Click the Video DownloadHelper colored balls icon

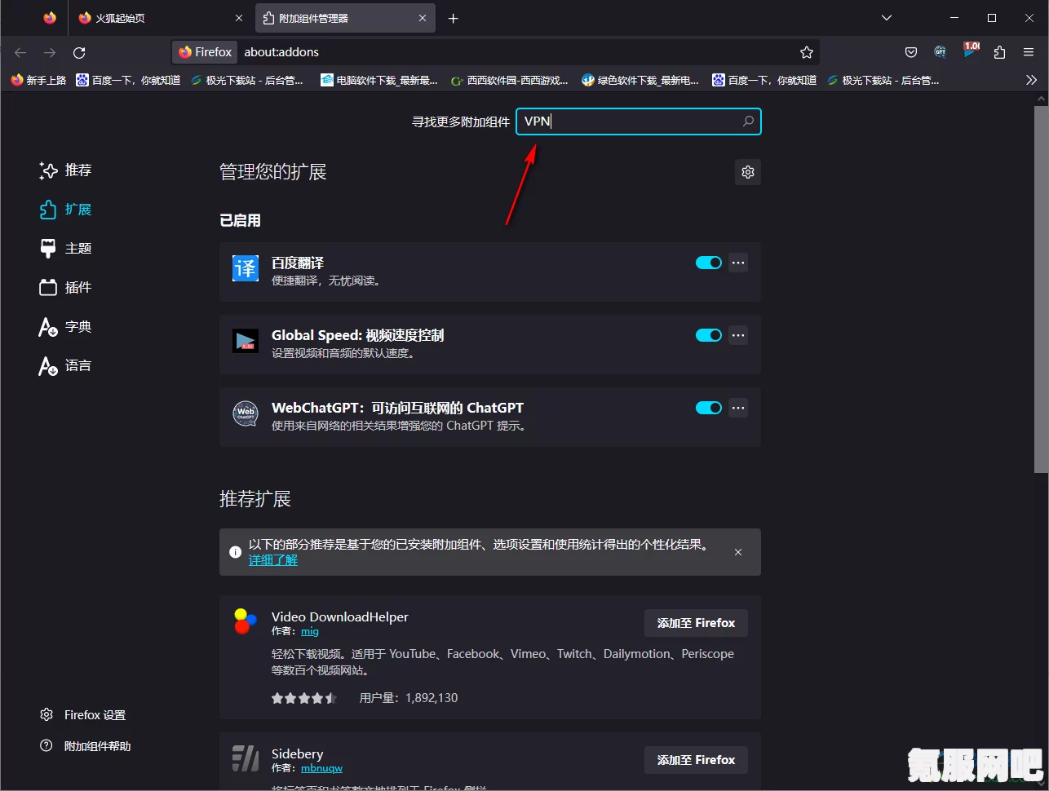[246, 621]
